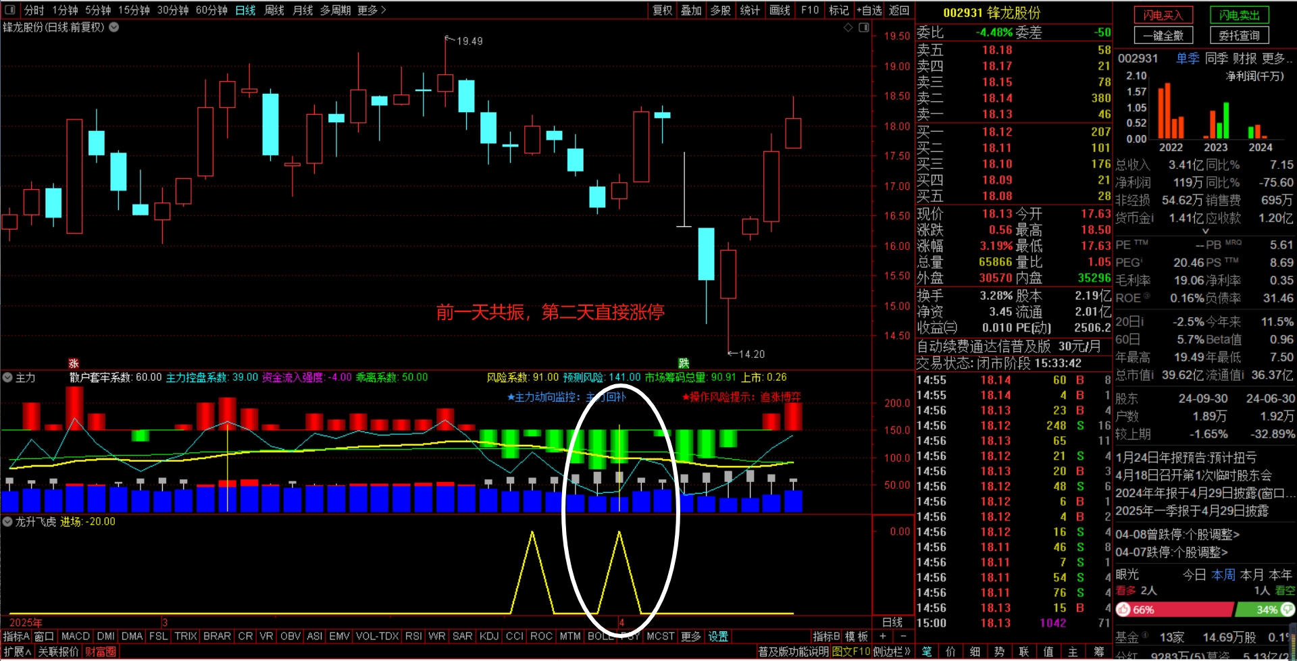The height and width of the screenshot is (661, 1297).
Task: Click the 66% bullish sentiment bar
Action: 1175,610
